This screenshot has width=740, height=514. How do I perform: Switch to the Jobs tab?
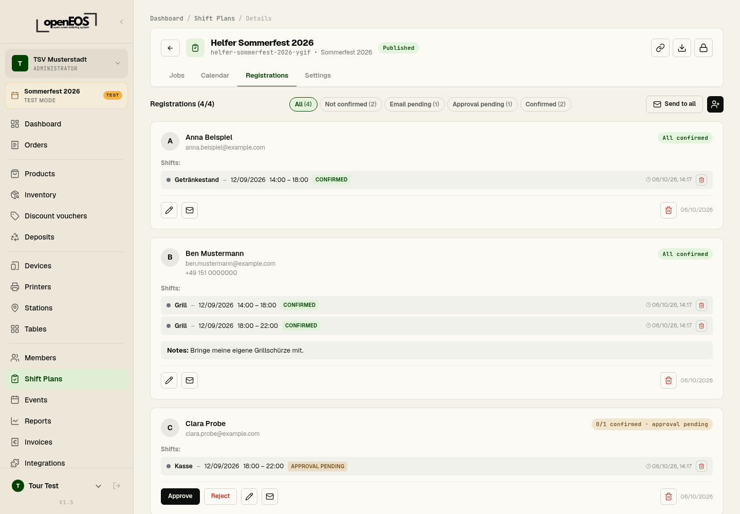tap(177, 76)
